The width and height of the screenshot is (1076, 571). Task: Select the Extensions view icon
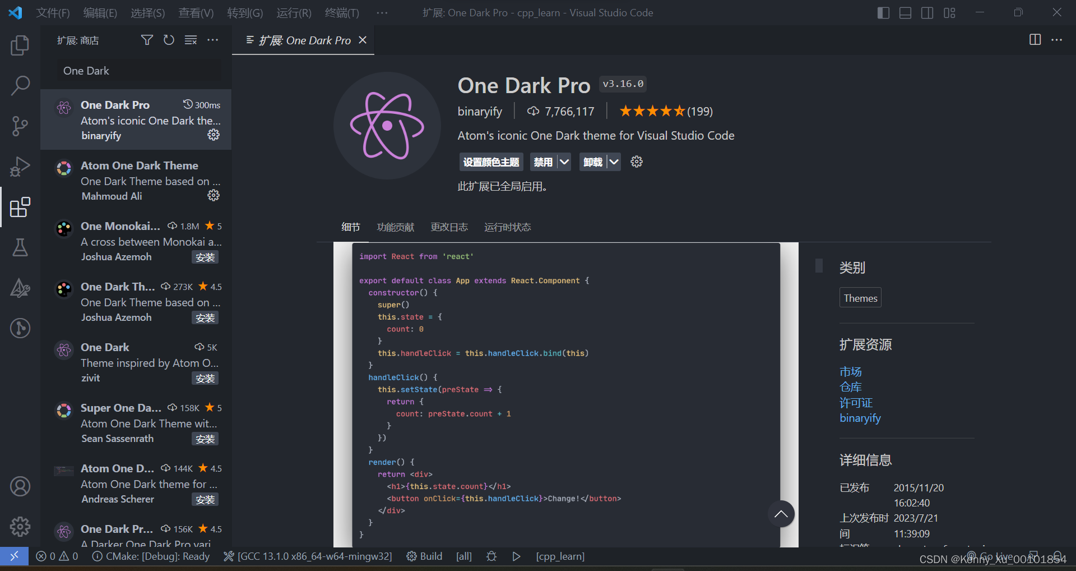tap(20, 207)
